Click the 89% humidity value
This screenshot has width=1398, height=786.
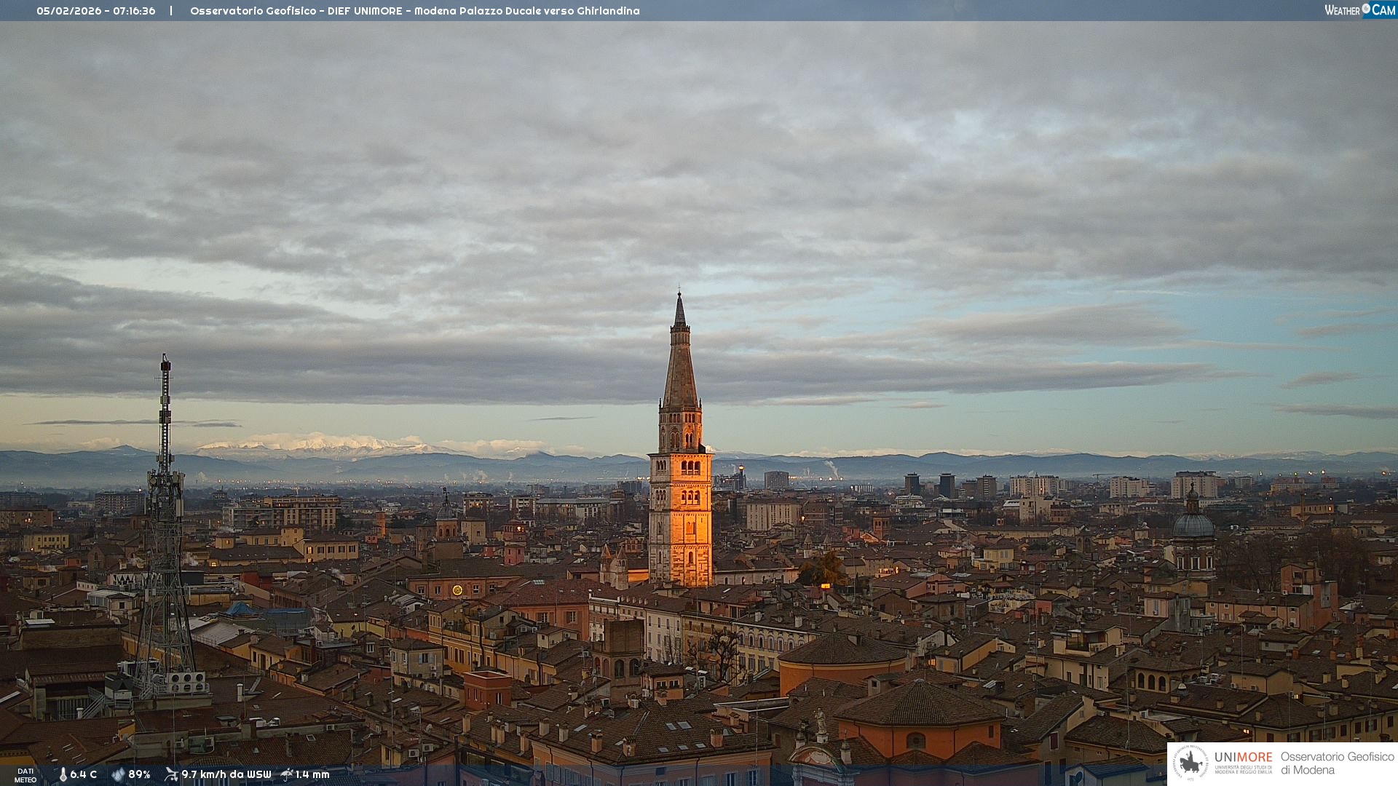(x=139, y=774)
